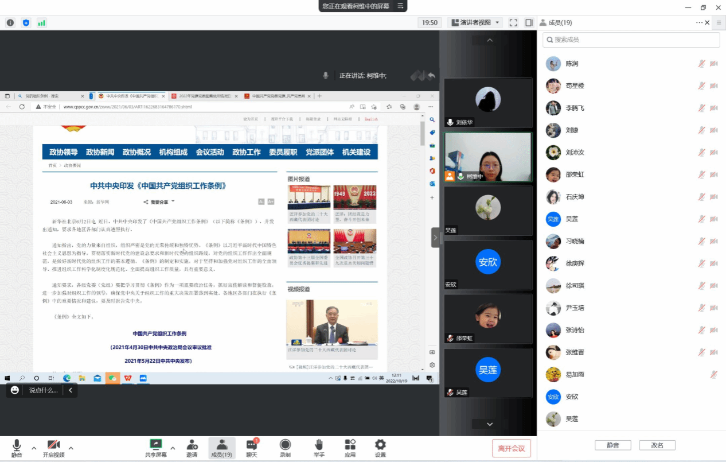Expand the arrow next to 共享屏幕
The height and width of the screenshot is (462, 726).
pos(172,448)
